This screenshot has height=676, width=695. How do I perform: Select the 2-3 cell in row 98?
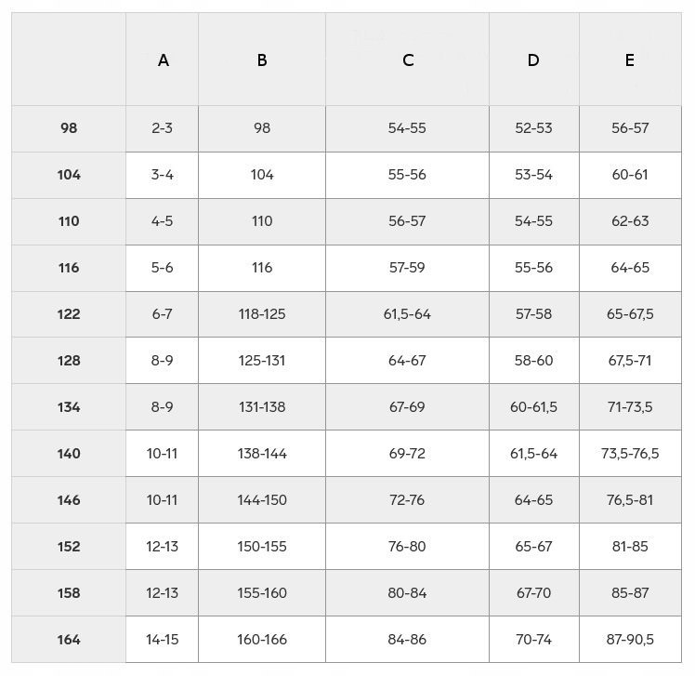pos(163,128)
